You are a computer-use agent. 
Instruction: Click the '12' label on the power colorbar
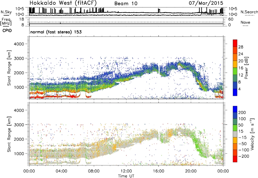(x=241, y=75)
